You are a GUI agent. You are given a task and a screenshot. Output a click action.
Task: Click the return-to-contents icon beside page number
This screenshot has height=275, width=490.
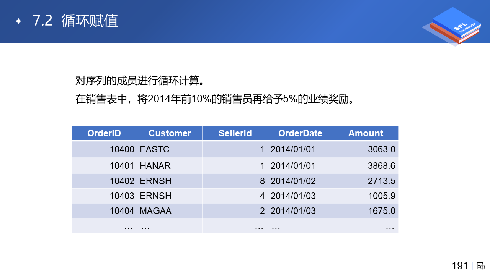(x=481, y=266)
